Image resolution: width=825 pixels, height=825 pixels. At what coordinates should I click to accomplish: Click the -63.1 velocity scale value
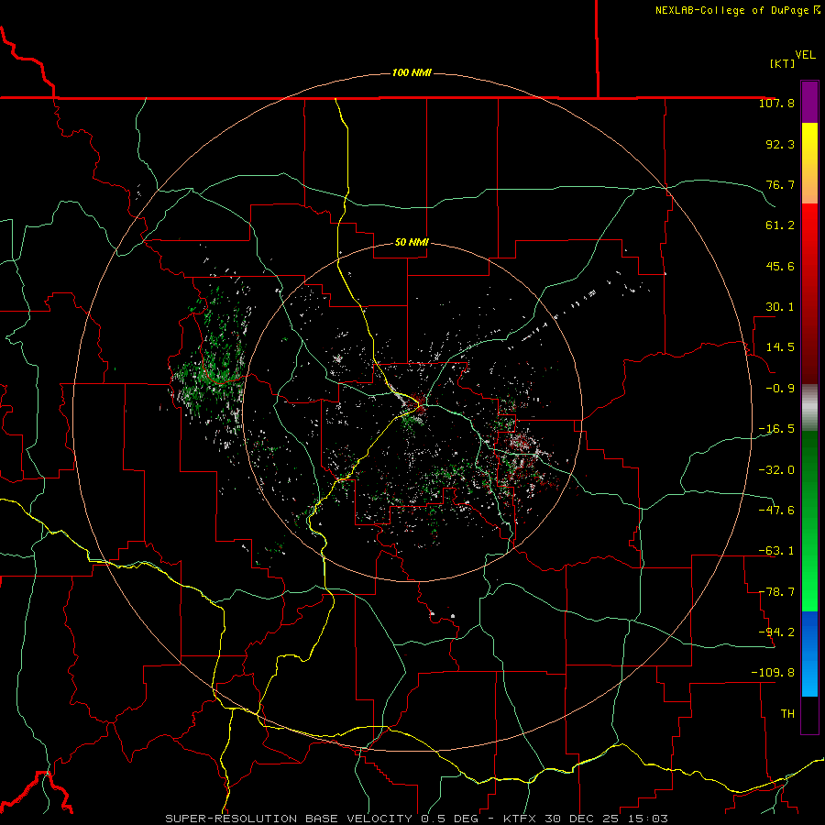[776, 551]
